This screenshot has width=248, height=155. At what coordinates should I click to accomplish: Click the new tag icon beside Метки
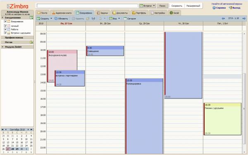31,42
